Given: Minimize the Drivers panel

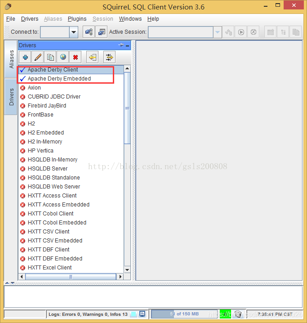Looking at the screenshot, I should [128, 46].
